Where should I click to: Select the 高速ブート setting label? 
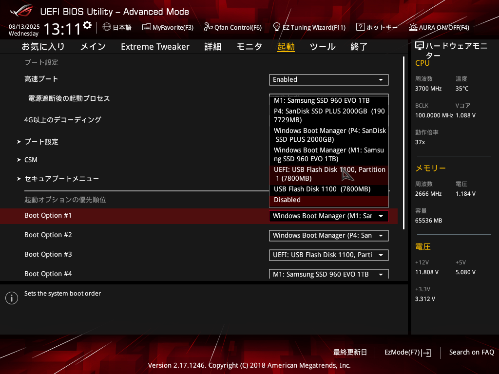coord(41,79)
